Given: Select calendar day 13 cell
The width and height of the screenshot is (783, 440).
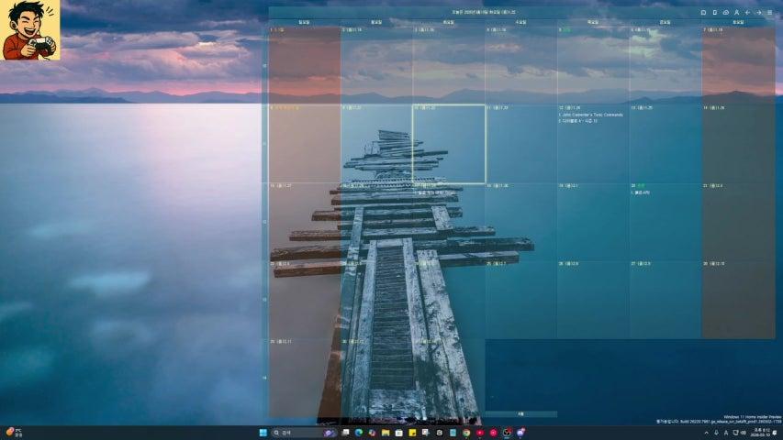Looking at the screenshot, I should click(666, 144).
